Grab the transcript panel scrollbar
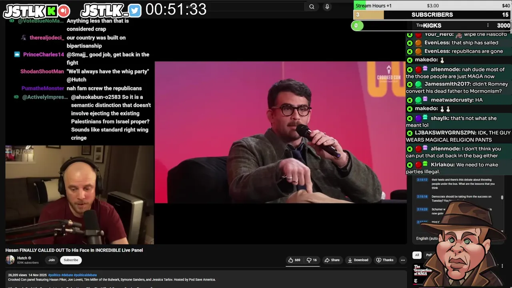This screenshot has width=512, height=288. [502, 197]
